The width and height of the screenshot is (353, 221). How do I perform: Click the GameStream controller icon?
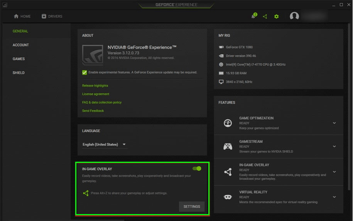tap(228, 146)
